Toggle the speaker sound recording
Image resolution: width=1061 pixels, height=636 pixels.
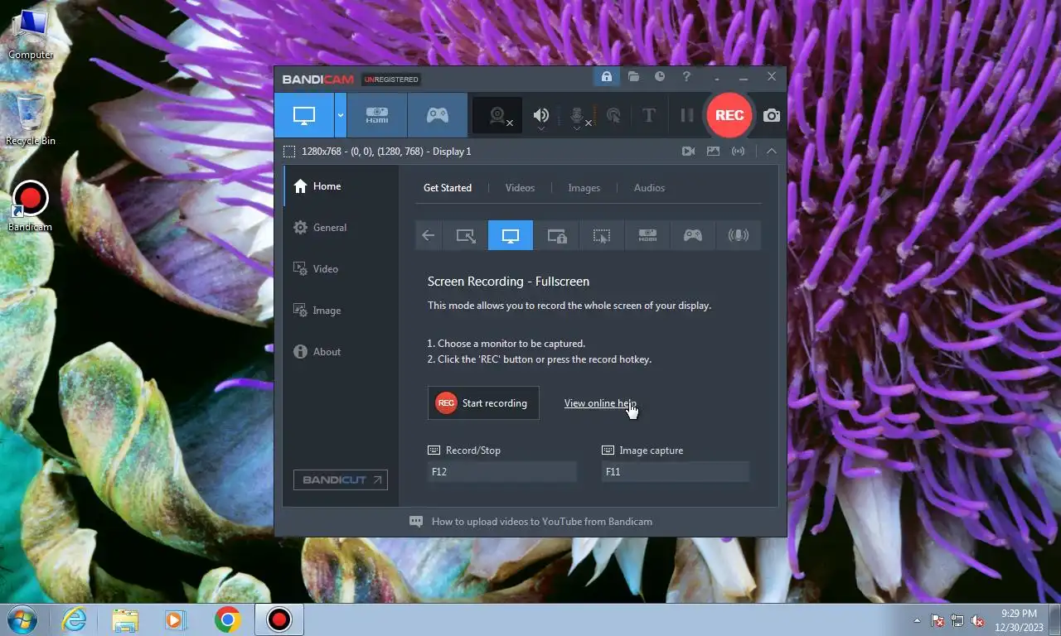[541, 115]
